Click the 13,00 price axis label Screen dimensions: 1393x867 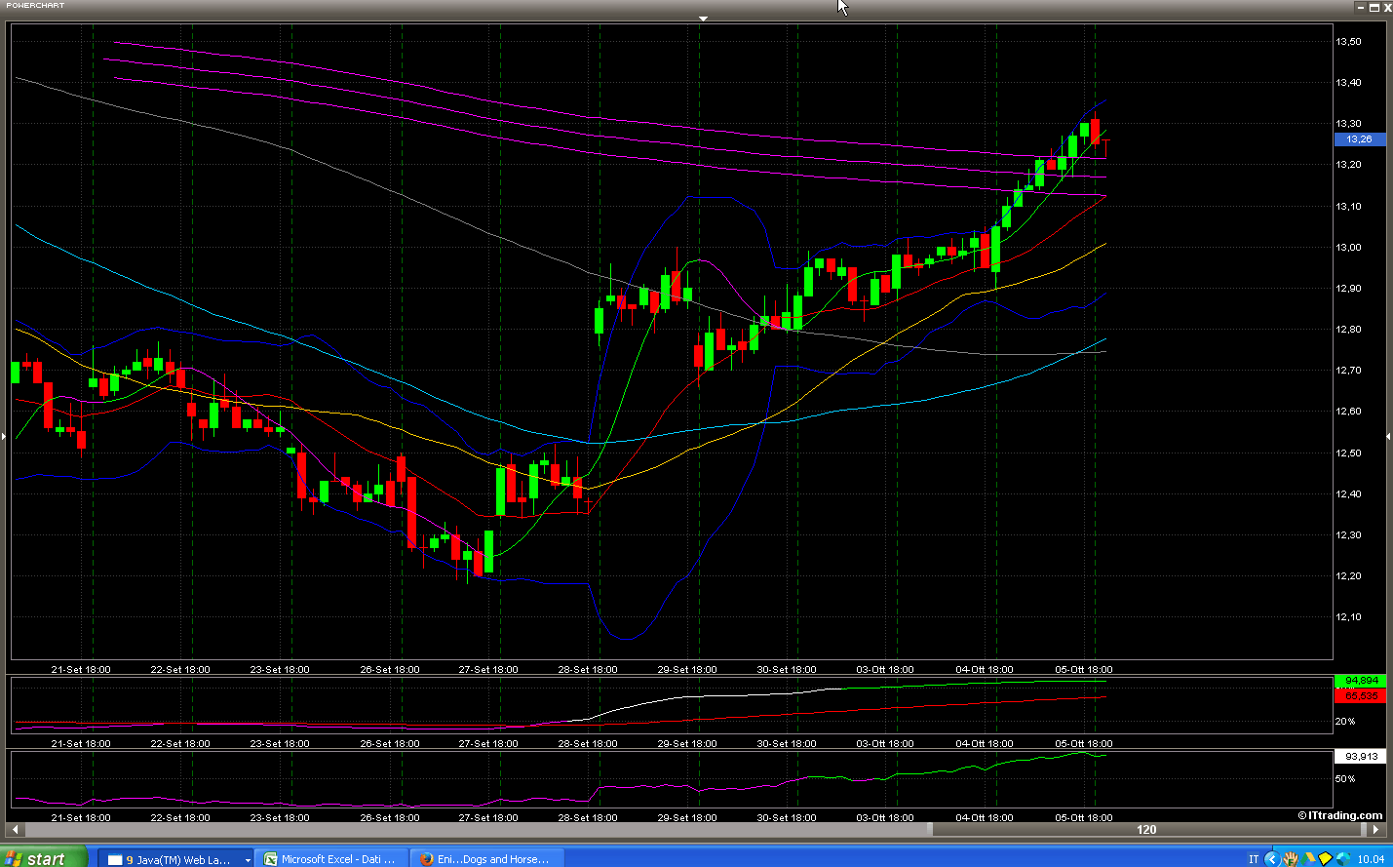click(1348, 248)
